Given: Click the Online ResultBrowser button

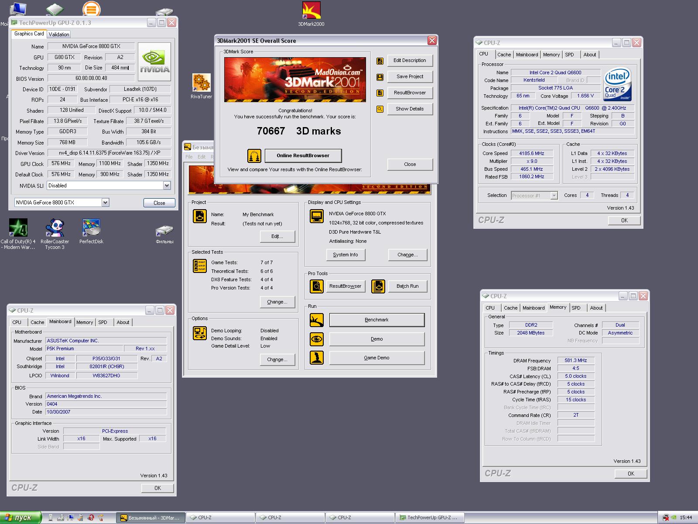Looking at the screenshot, I should point(303,155).
